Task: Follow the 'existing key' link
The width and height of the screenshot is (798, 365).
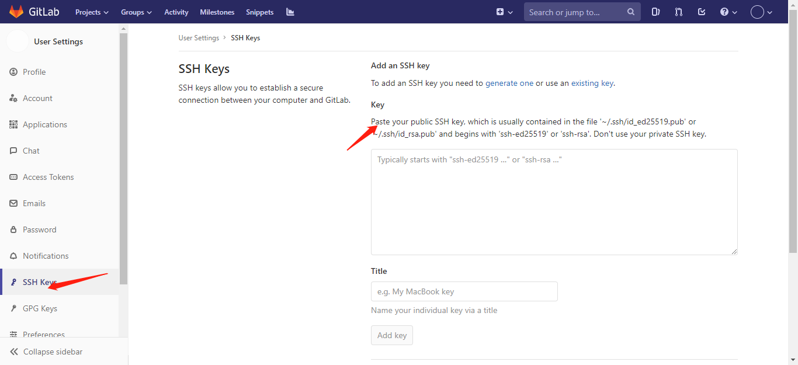Action: tap(592, 83)
